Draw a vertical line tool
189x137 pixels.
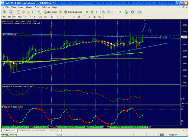click(x=64, y=17)
